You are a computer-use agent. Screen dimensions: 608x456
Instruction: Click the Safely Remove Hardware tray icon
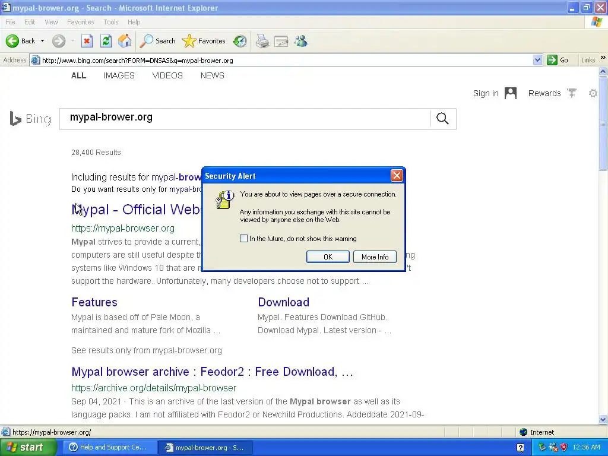[x=542, y=448]
